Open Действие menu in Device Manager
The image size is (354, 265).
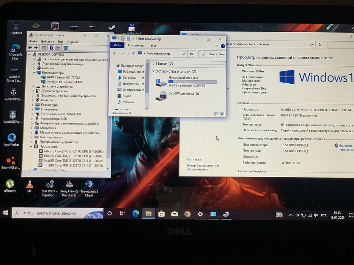coord(47,42)
